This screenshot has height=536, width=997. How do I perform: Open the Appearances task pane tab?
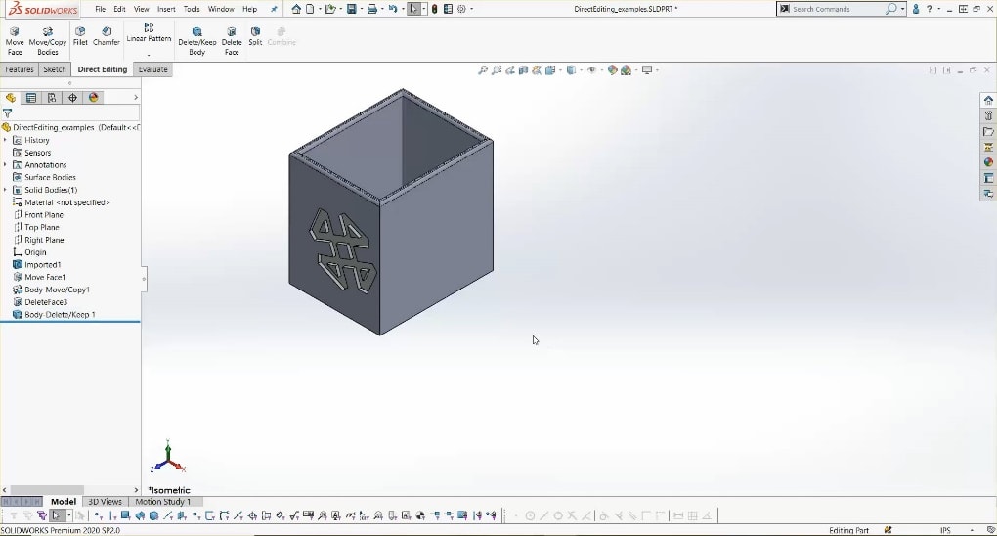coord(988,162)
